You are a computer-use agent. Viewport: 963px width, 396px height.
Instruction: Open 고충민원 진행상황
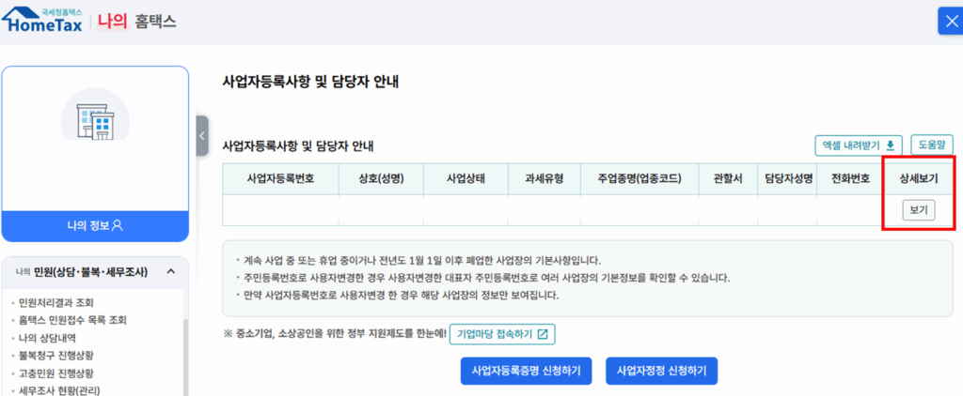click(55, 373)
